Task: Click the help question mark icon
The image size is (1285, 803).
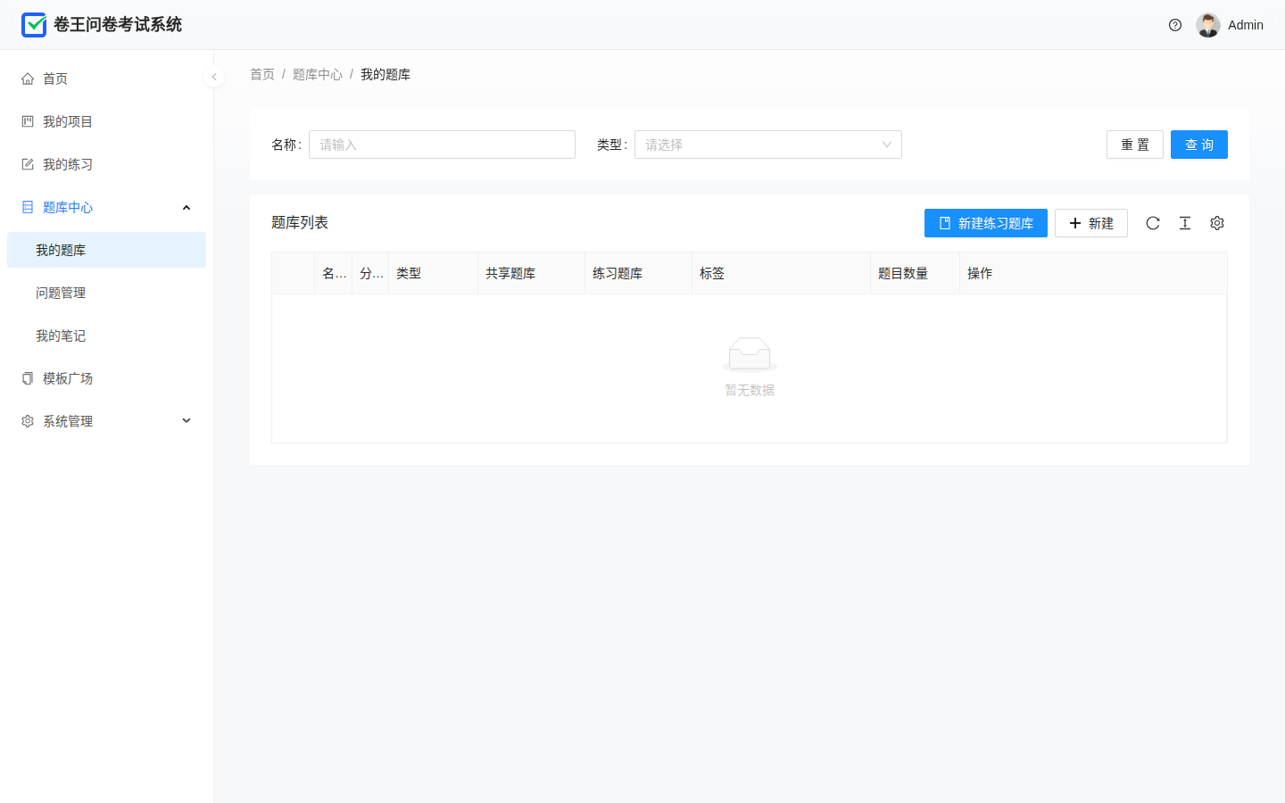Action: [x=1175, y=25]
